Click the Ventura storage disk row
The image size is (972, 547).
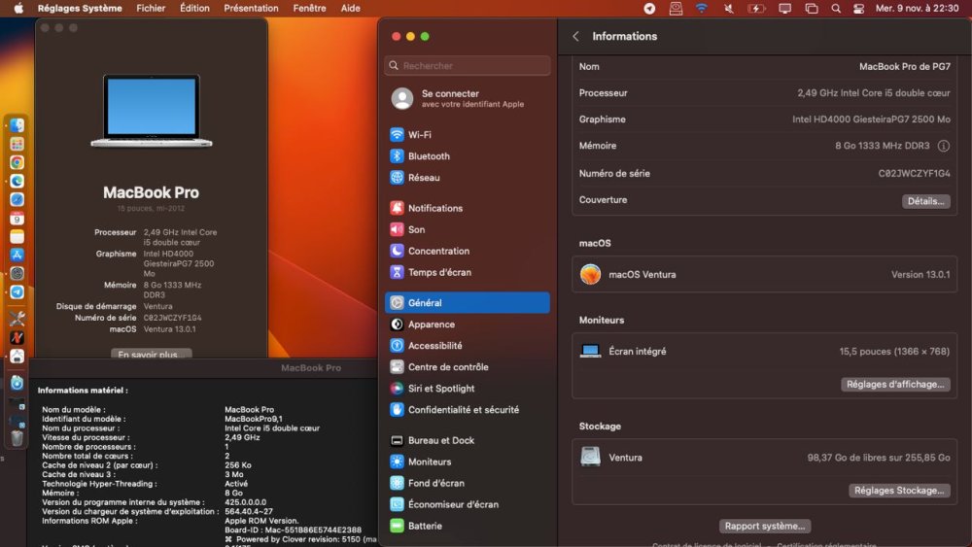click(x=764, y=458)
